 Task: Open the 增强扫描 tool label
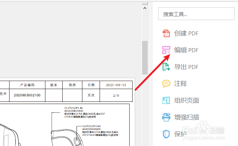(187, 117)
